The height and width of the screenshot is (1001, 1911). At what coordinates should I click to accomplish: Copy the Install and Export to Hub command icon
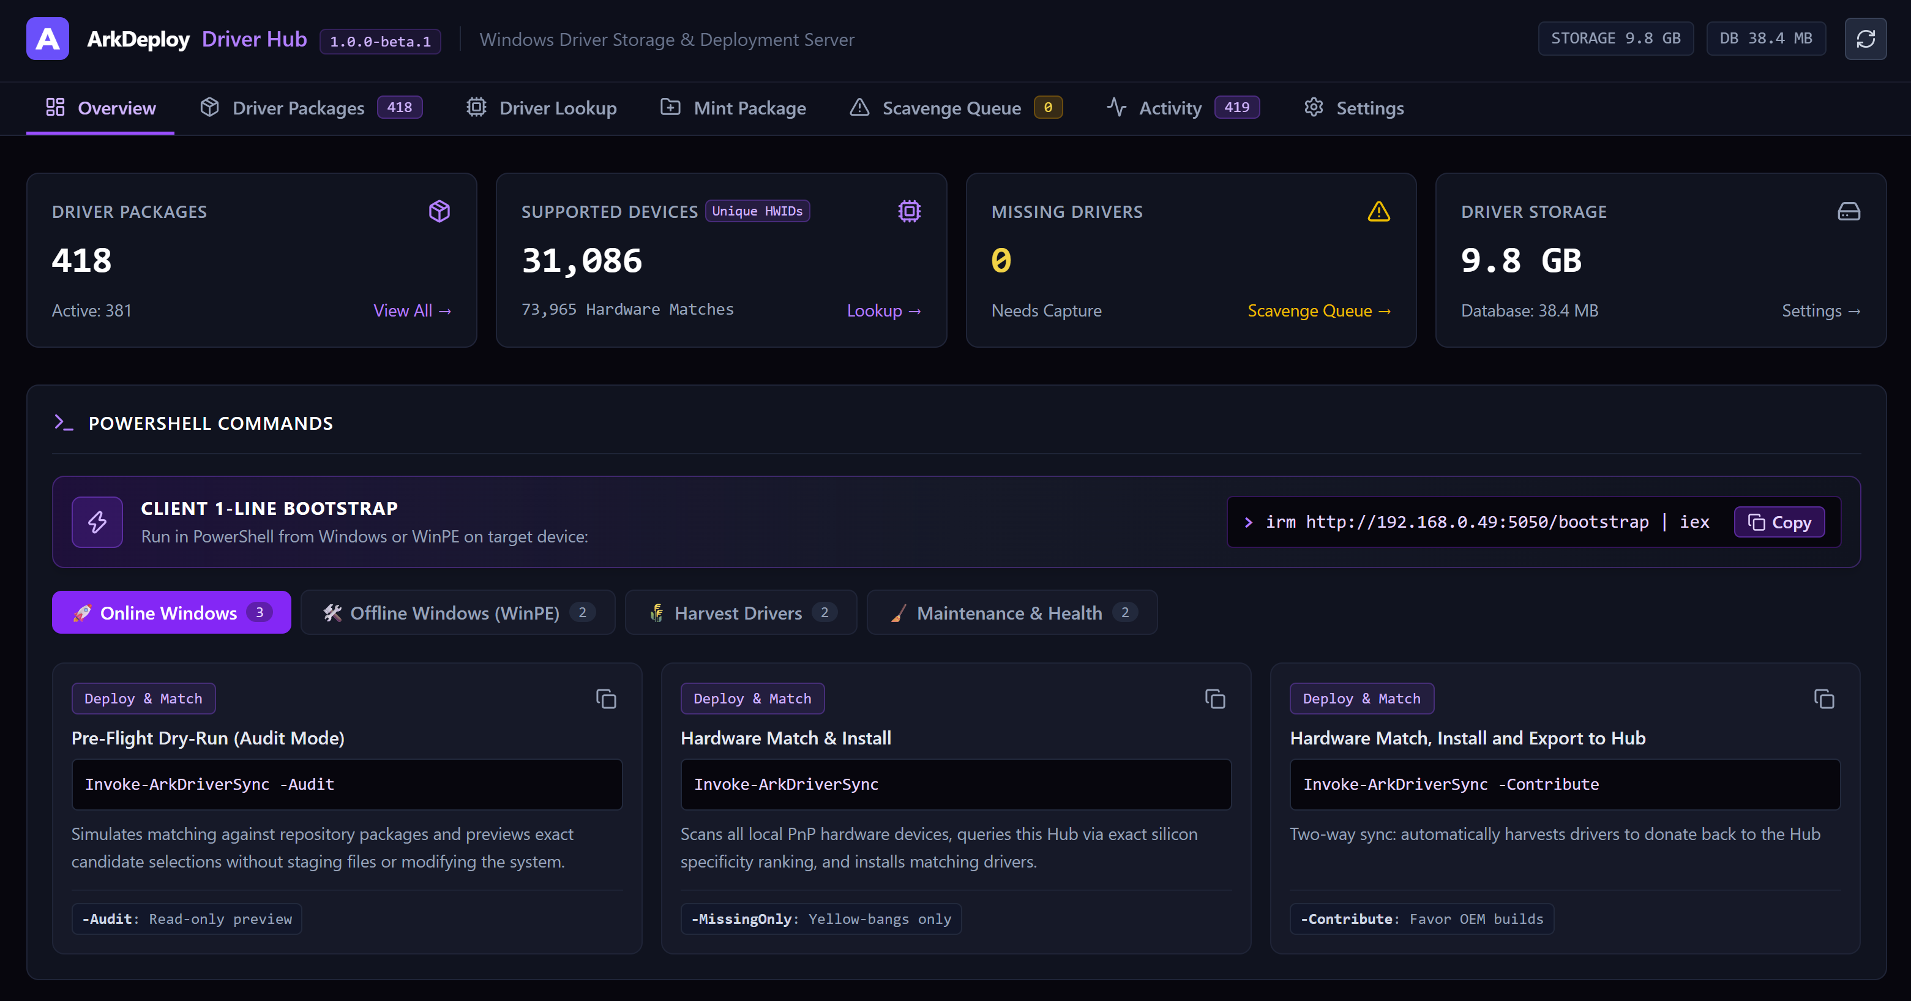point(1824,699)
